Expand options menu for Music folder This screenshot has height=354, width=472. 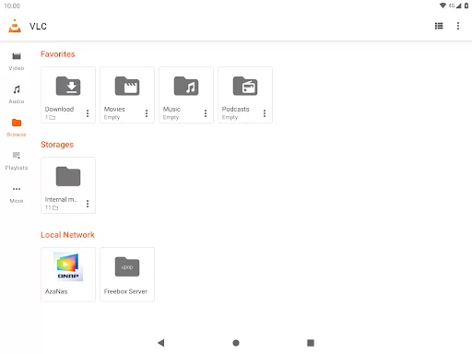click(x=206, y=113)
